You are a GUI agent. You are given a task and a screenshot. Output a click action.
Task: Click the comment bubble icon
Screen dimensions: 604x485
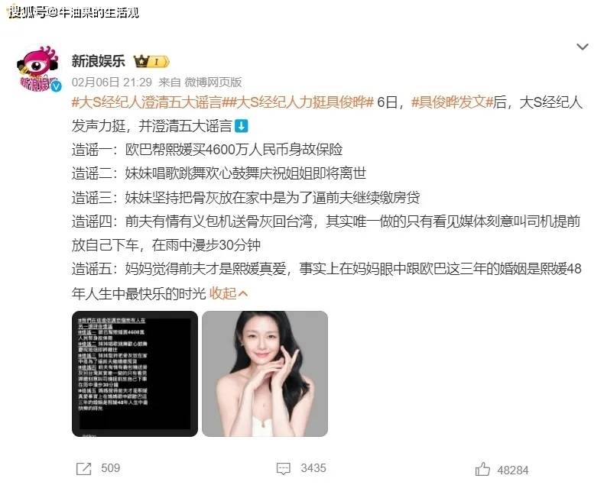click(x=284, y=468)
